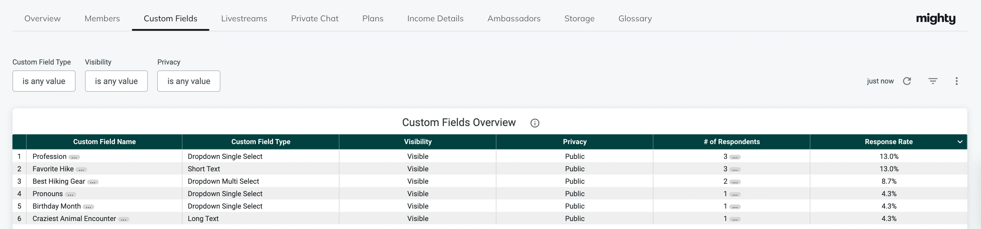Open the Privacy filter dropdown
Image resolution: width=981 pixels, height=229 pixels.
pos(188,81)
